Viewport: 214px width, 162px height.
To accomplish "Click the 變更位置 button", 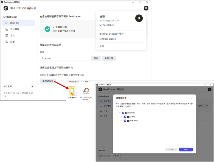I will [109, 58].
